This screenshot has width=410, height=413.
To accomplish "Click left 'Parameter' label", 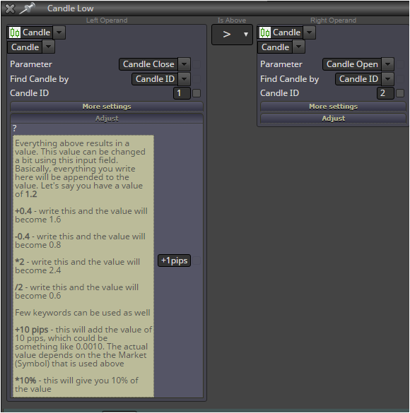I will pos(31,64).
